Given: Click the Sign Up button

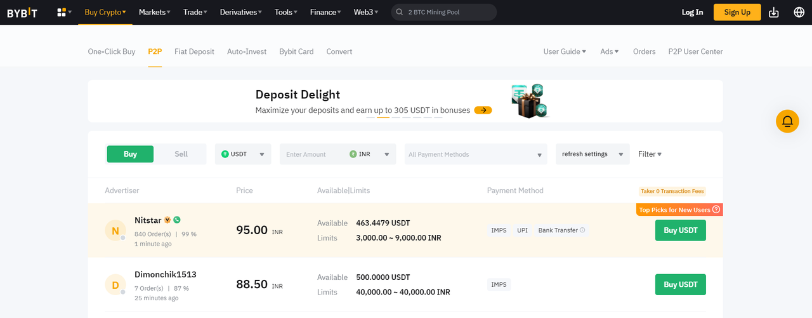Looking at the screenshot, I should pos(737,12).
